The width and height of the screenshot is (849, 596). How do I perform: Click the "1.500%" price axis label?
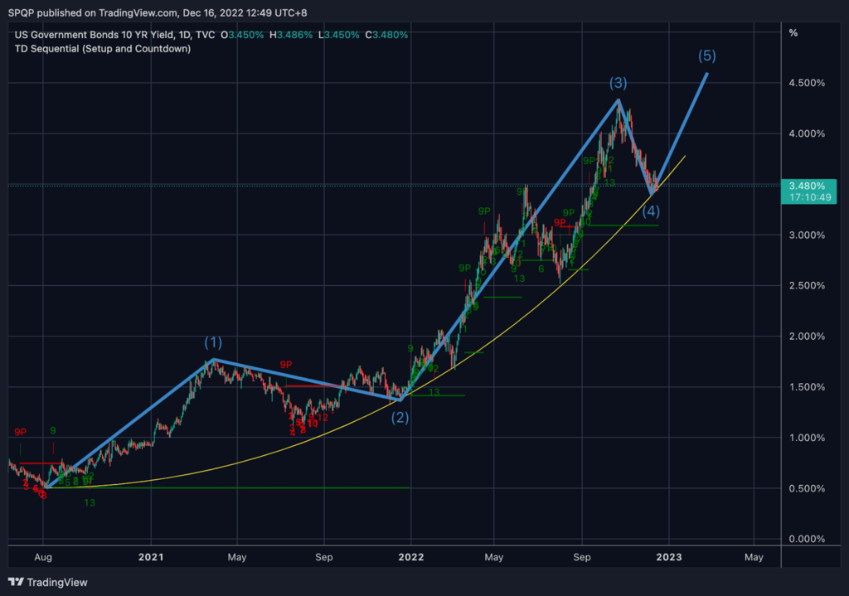[807, 387]
